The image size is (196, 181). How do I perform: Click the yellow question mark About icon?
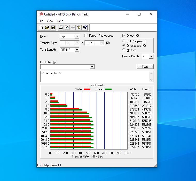coord(79,27)
